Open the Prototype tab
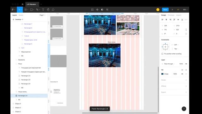The image size is (202, 114). click(x=171, y=15)
